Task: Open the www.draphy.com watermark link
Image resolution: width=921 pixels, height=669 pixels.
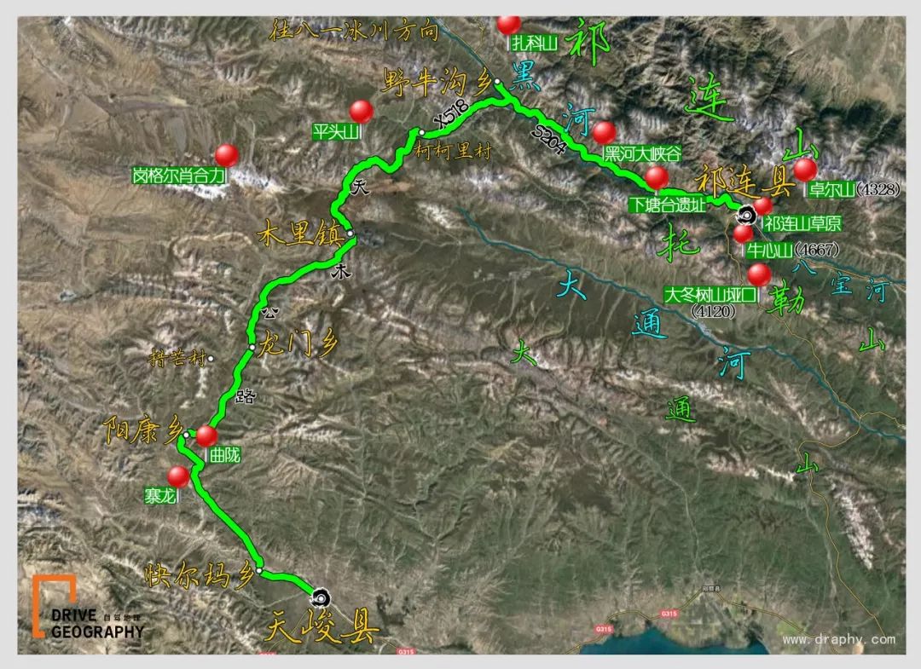Action: pyautogui.click(x=839, y=639)
